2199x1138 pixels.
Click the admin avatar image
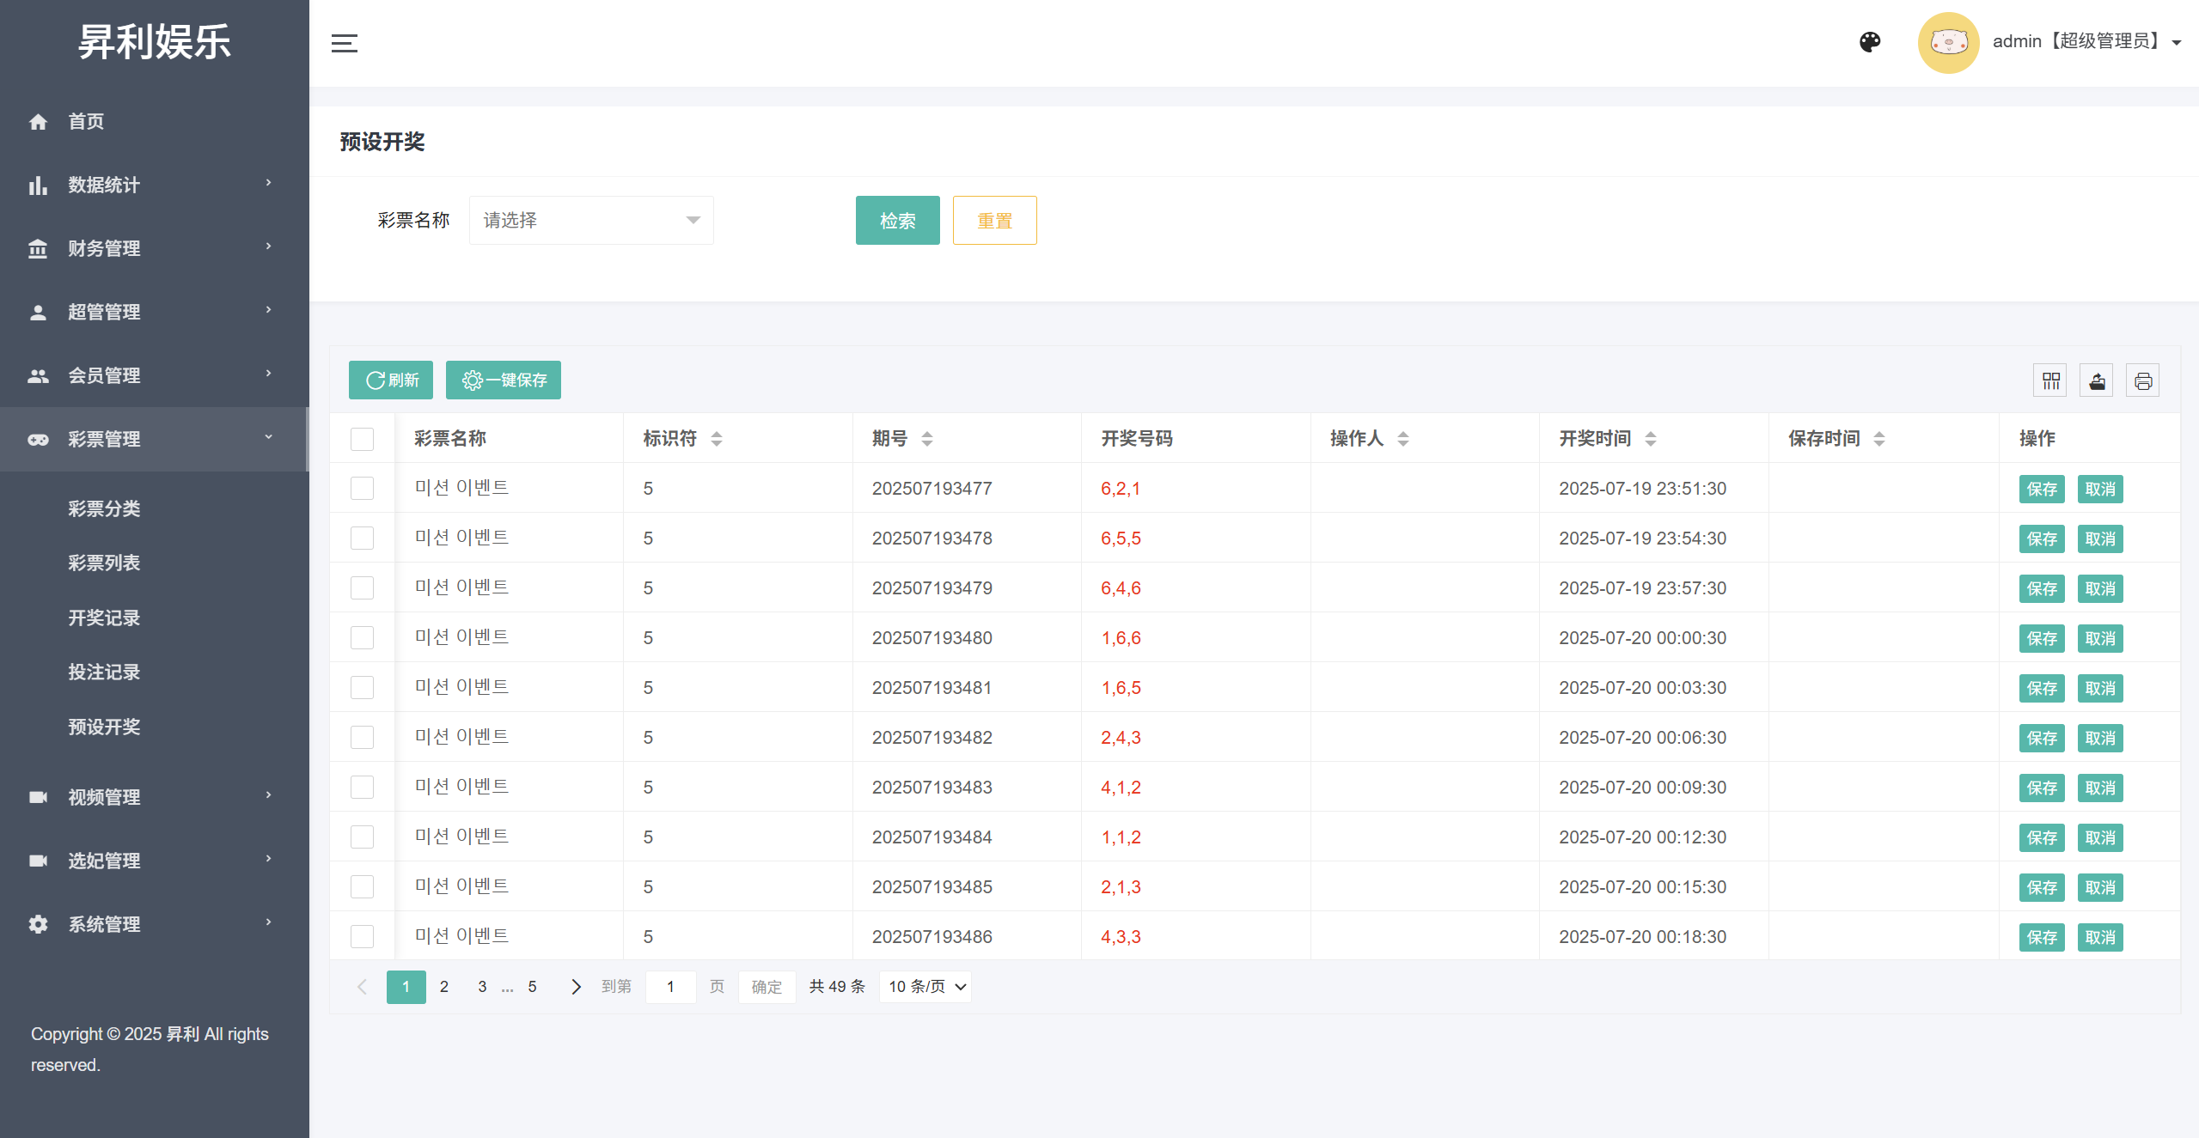(x=1948, y=42)
